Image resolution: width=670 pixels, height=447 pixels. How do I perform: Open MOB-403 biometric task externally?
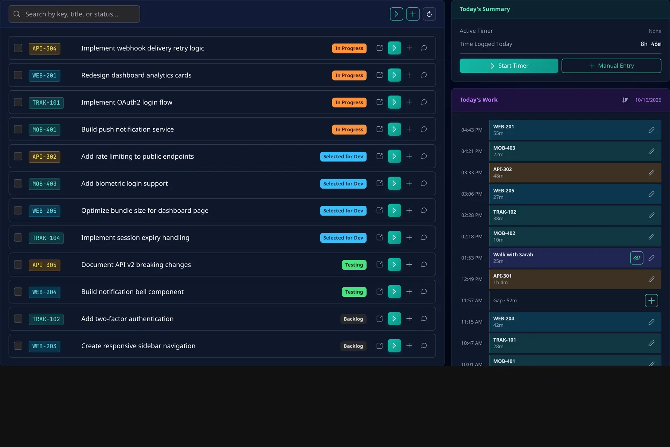tap(380, 183)
